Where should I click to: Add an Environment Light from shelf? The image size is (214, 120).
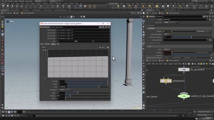point(157,6)
